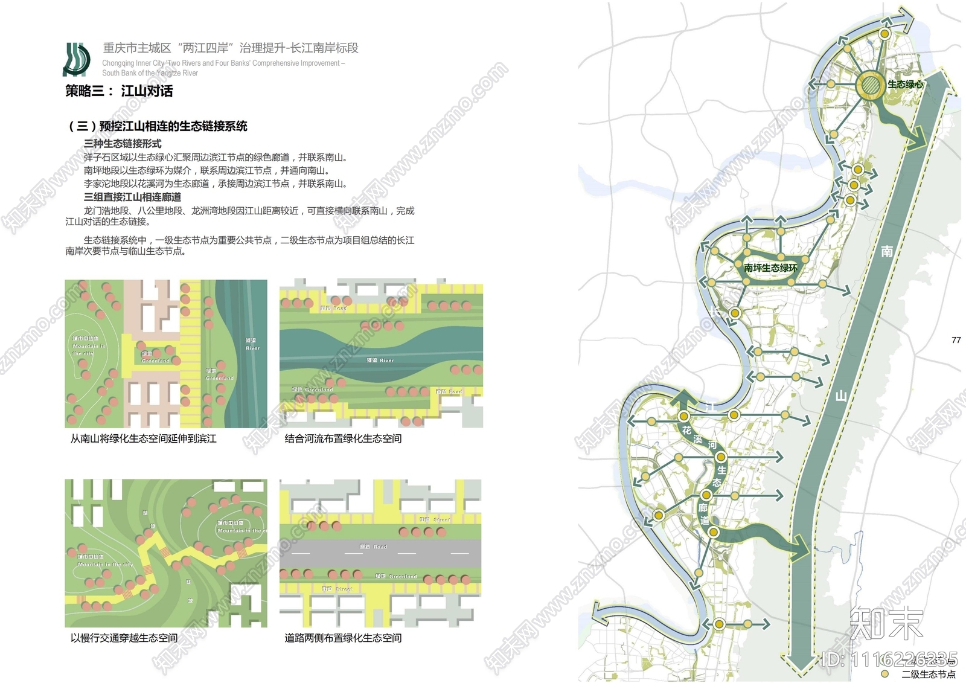Click the green river logo beside the title
This screenshot has height=683, width=966.
pos(77,59)
